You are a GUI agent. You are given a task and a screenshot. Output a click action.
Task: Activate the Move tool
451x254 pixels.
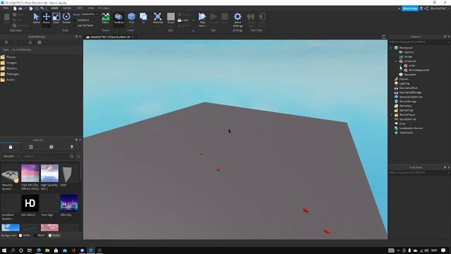47,18
